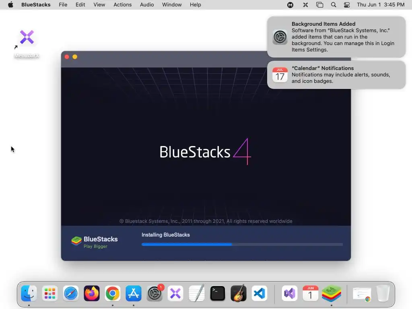Open the Apple menu
This screenshot has width=412, height=309.
10,5
